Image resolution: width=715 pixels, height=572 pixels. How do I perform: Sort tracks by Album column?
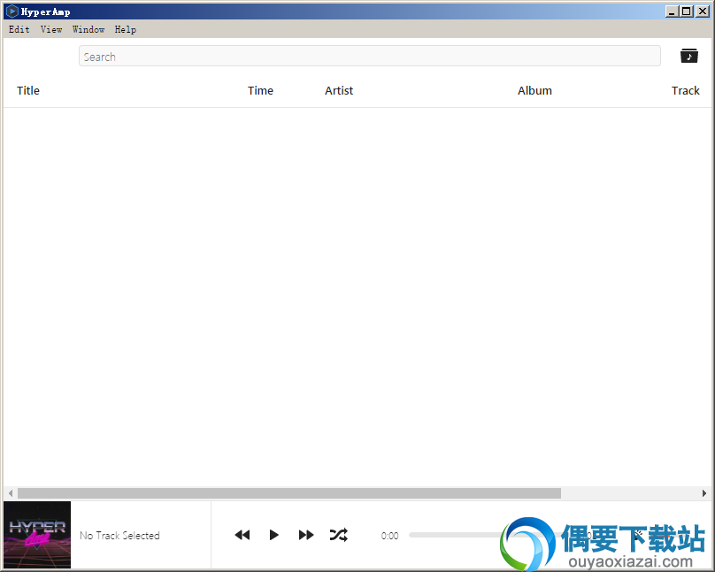point(534,91)
